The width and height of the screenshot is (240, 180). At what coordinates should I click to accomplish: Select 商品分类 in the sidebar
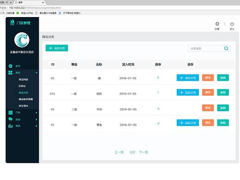coord(24,93)
